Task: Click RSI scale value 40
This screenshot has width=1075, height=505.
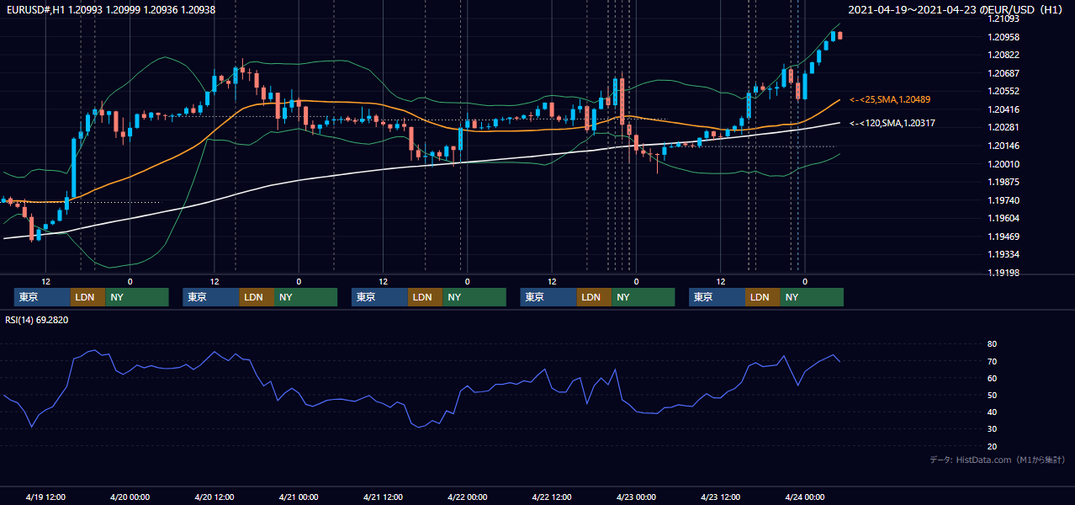Action: click(x=993, y=412)
